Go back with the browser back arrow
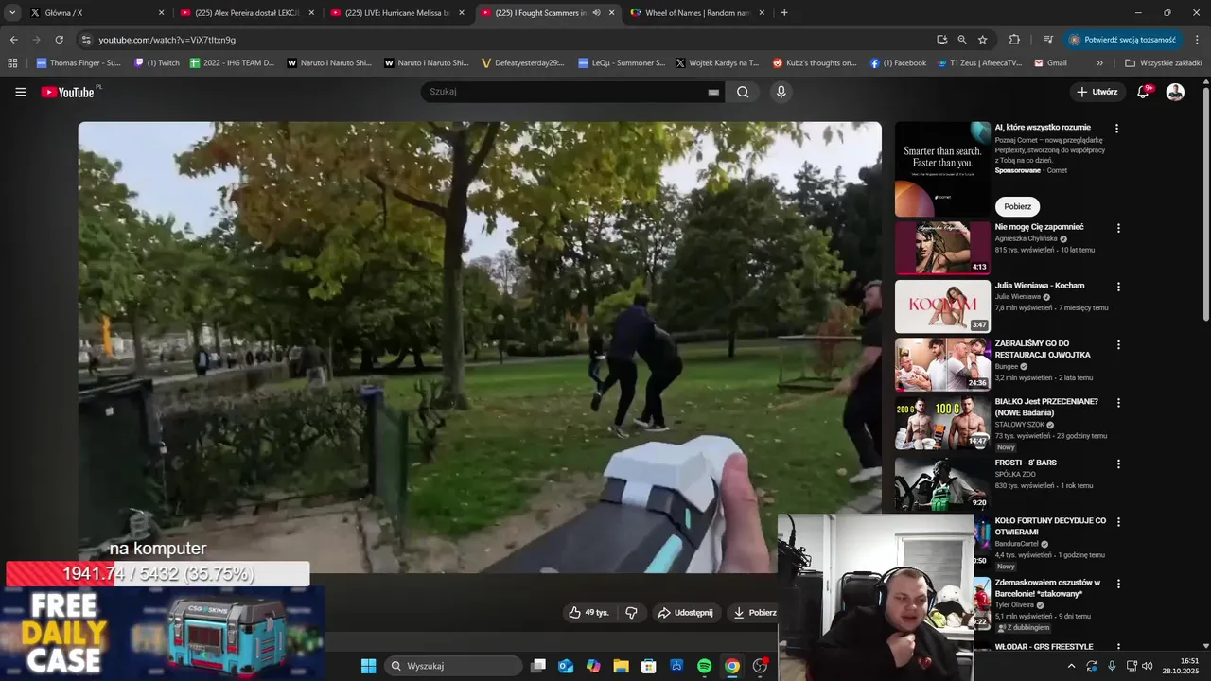 [x=14, y=40]
